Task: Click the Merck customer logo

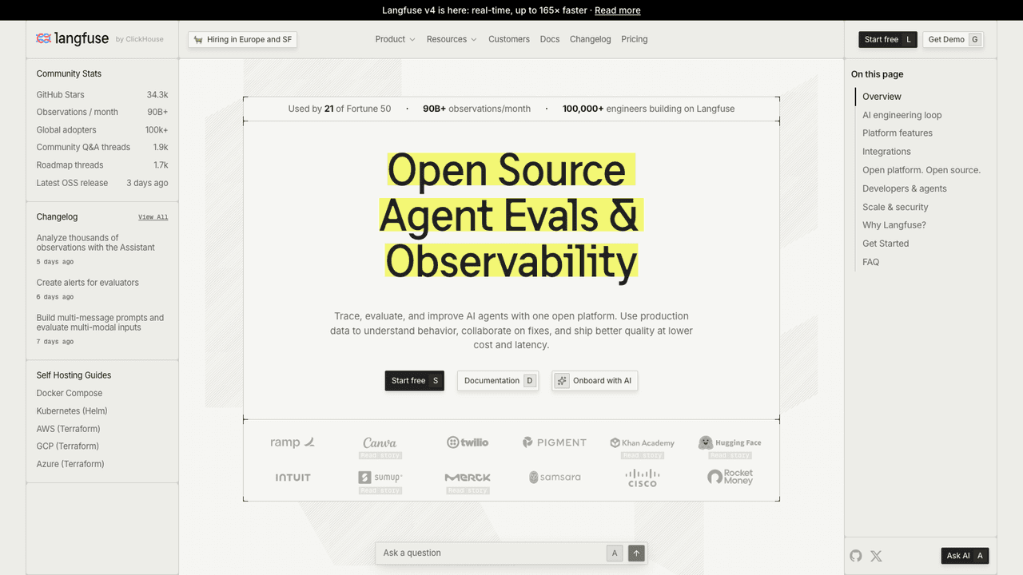Action: [x=468, y=478]
